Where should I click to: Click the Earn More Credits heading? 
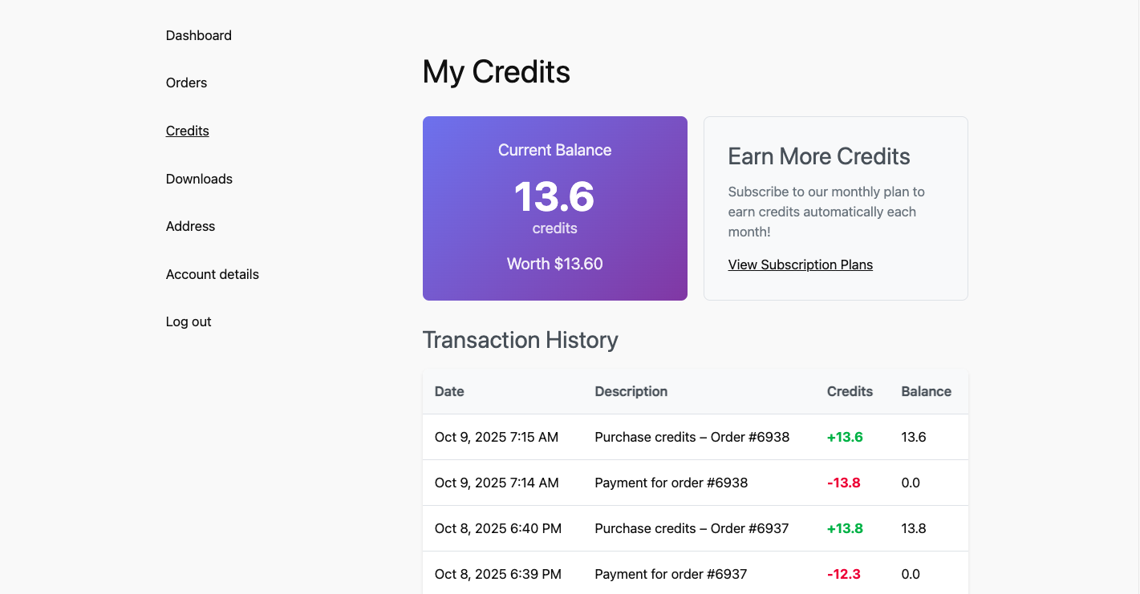click(818, 156)
